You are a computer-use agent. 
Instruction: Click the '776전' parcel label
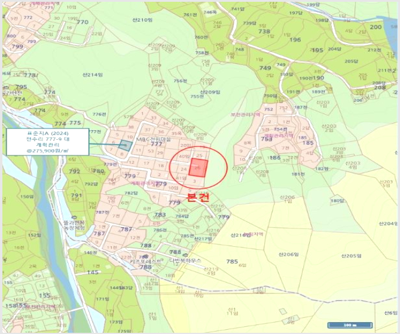coord(99,114)
